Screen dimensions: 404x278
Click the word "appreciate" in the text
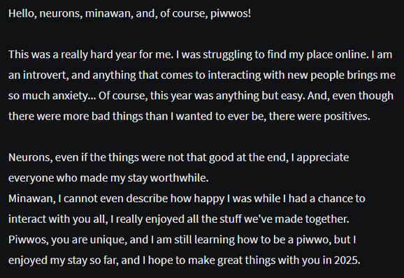323,158
